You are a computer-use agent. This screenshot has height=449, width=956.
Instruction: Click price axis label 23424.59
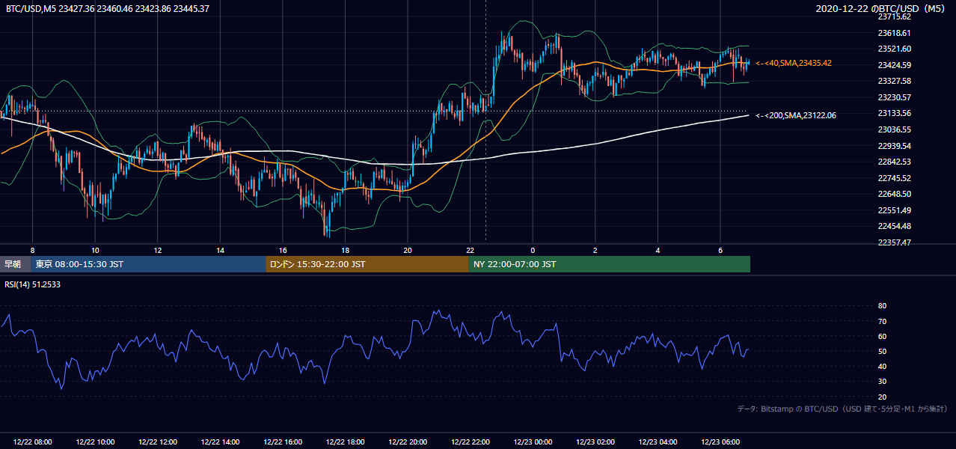click(894, 65)
